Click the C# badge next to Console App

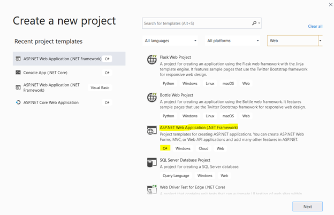pyautogui.click(x=107, y=73)
